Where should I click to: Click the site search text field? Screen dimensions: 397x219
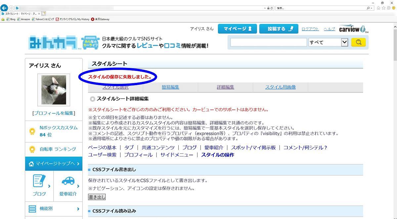pos(269,42)
